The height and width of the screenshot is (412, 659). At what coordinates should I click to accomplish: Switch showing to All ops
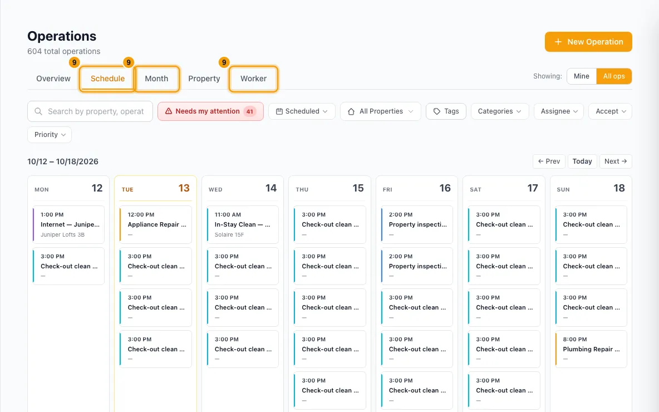point(613,76)
